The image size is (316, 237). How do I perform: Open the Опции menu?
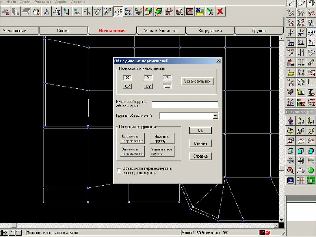click(25, 2)
